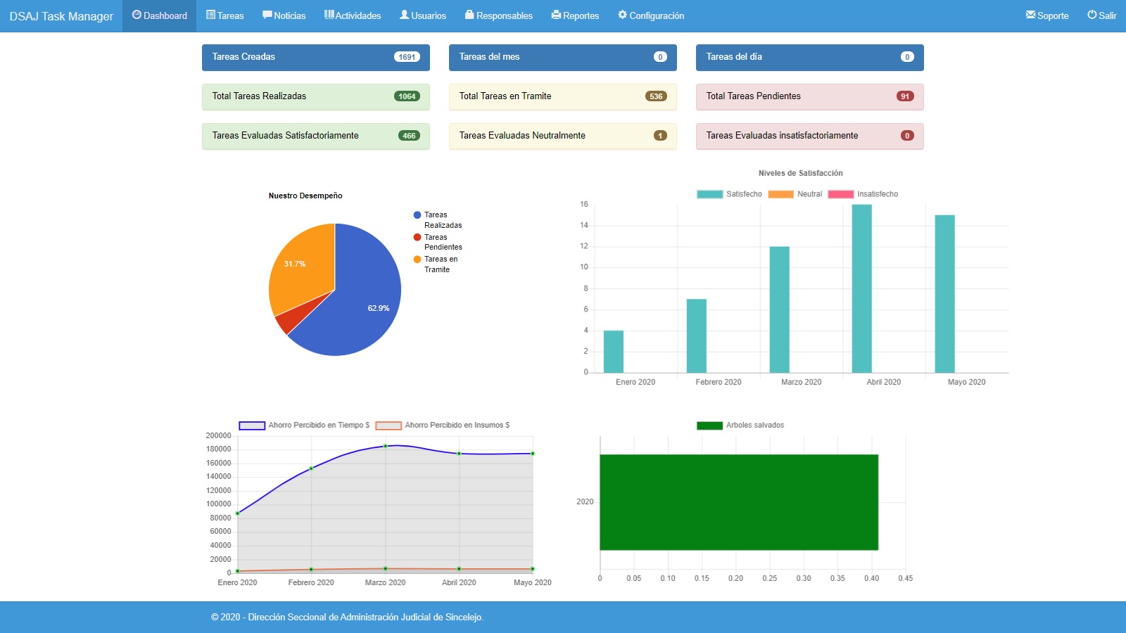Toggle Ahorro Percibido en Tiempo legend
The image size is (1126, 633).
252,426
